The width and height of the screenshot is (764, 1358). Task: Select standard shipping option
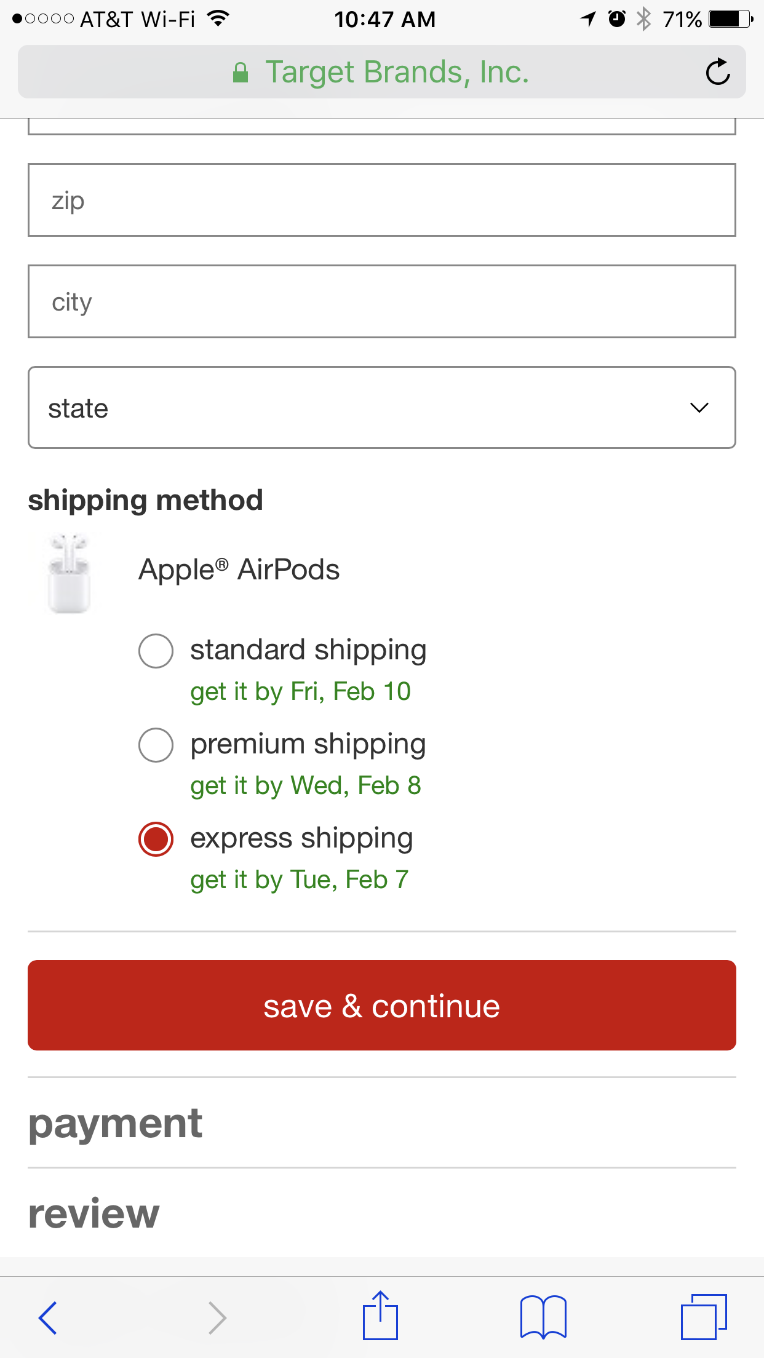click(x=156, y=651)
